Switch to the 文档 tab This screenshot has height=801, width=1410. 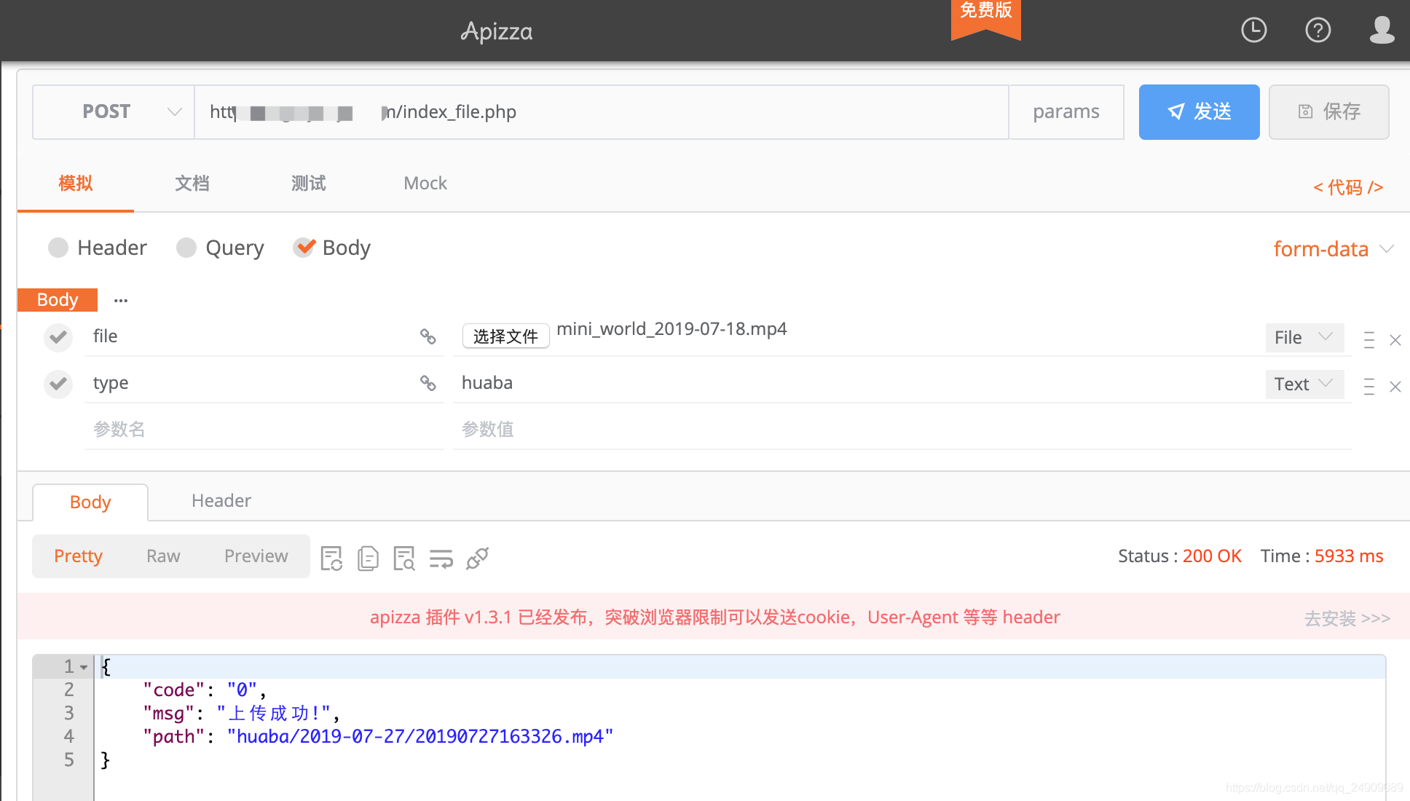click(192, 184)
